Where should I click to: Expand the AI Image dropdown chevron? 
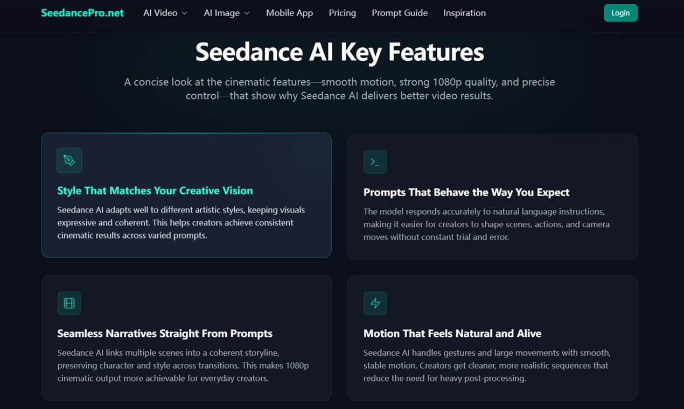click(247, 13)
